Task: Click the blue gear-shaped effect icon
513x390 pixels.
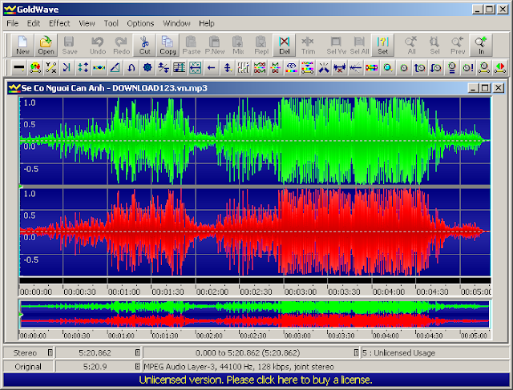Action: point(147,68)
